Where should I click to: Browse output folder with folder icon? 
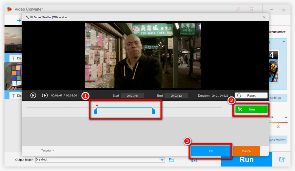point(171,160)
